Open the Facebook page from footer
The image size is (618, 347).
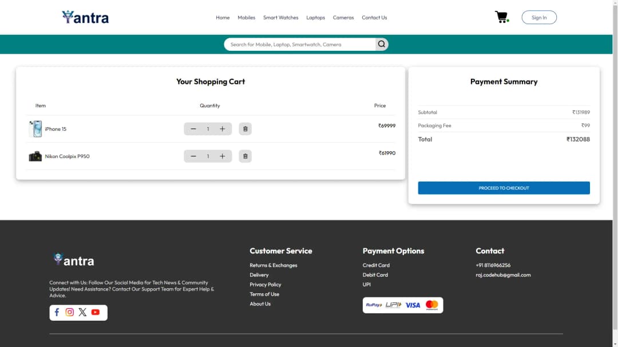[57, 312]
